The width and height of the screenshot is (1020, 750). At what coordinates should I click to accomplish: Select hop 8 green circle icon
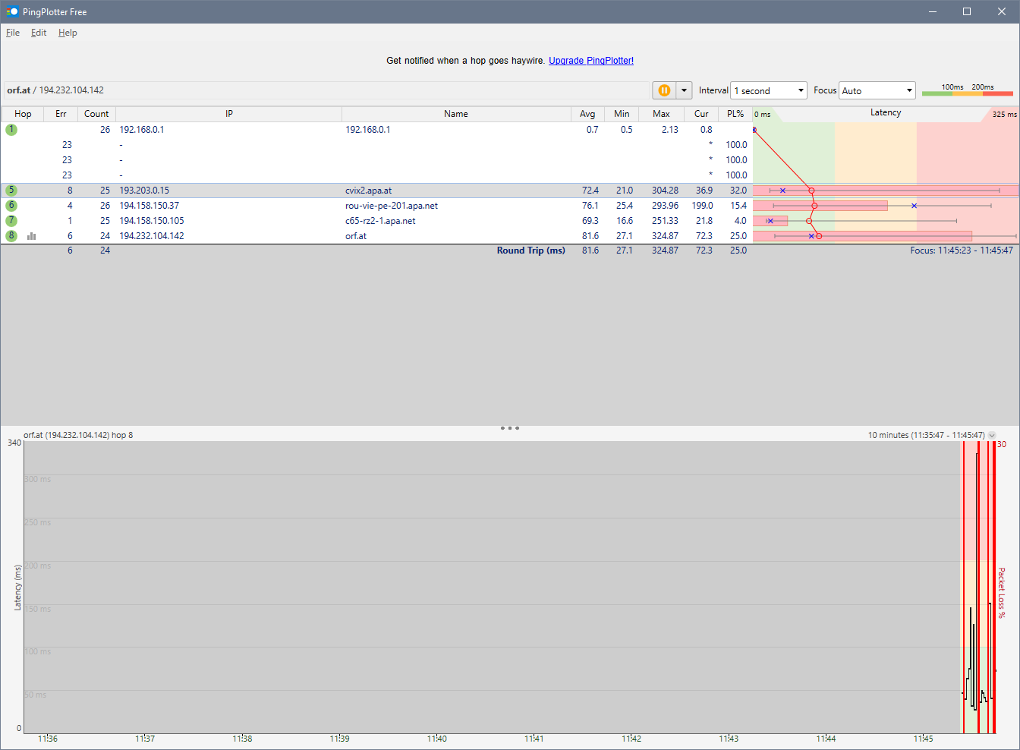[11, 236]
